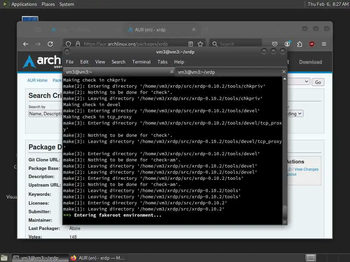Open the terminal Help menu

click(179, 62)
